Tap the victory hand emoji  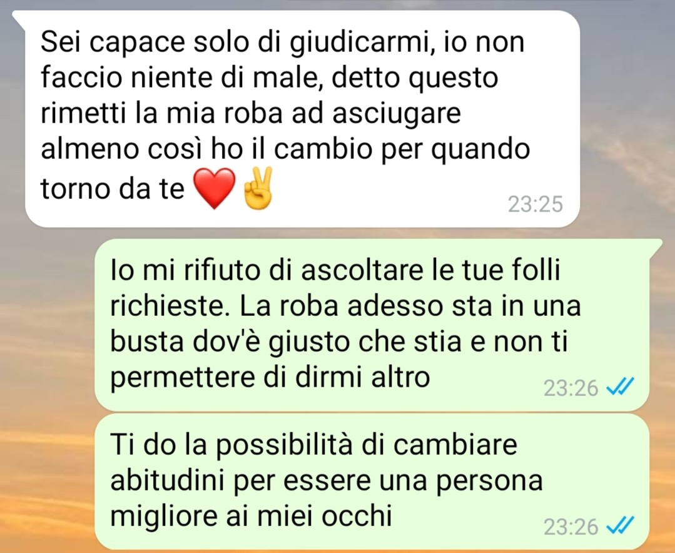(x=258, y=188)
